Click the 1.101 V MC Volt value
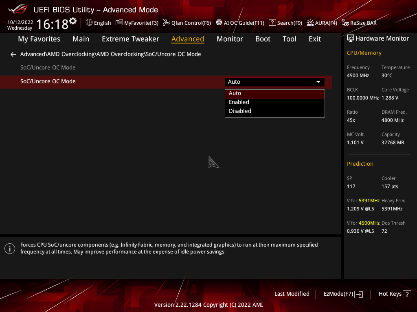The image size is (417, 312). [355, 143]
